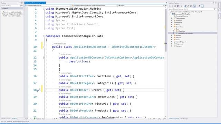Click the split editor icon above scrollbar
Viewport: 221px width, 124px height.
(166, 6)
